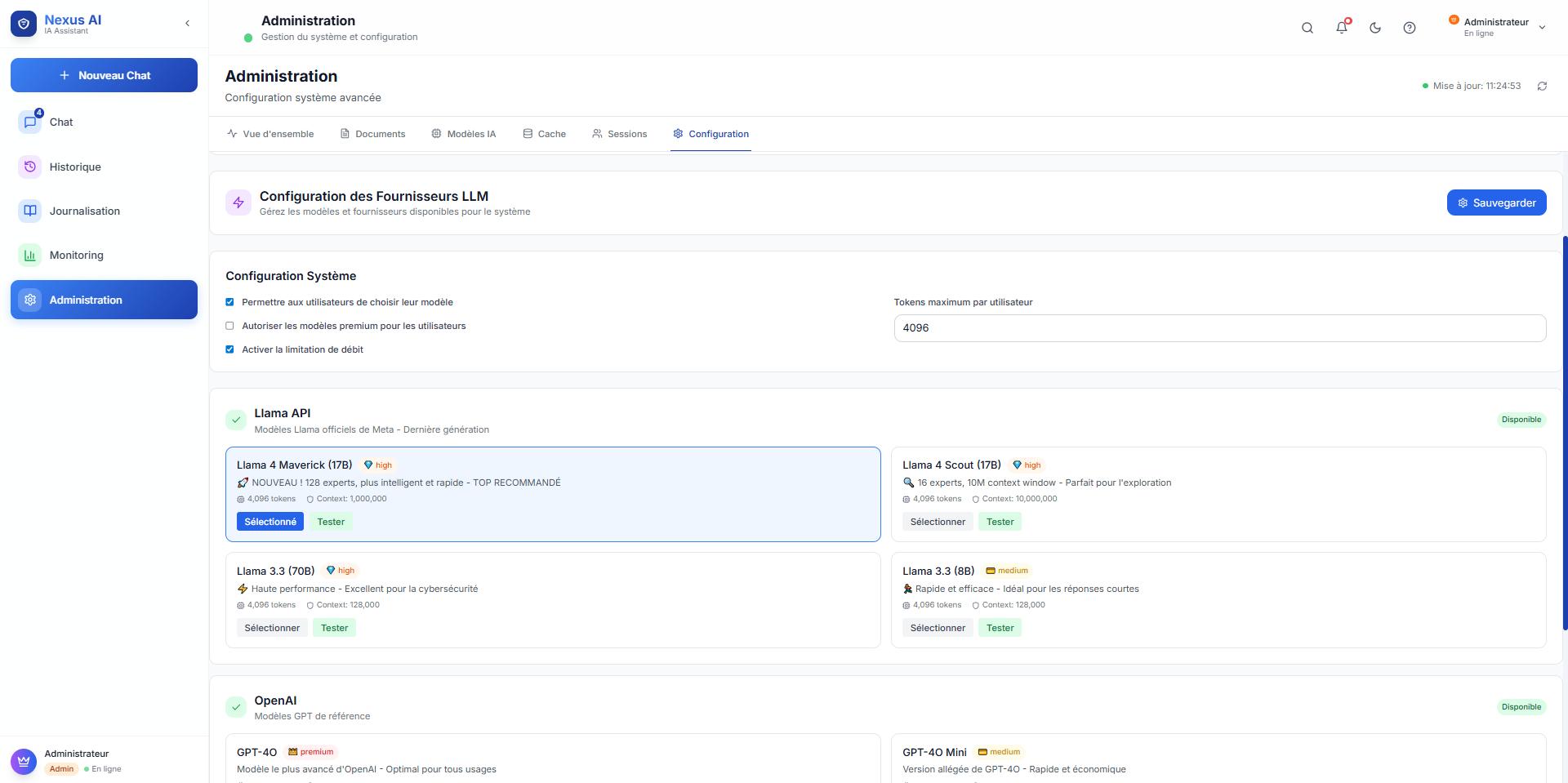Click the Nexus AI shield logo
The height and width of the screenshot is (783, 1568).
tap(24, 24)
